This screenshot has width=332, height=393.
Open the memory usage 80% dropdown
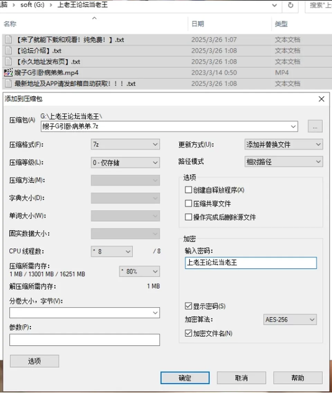(139, 272)
